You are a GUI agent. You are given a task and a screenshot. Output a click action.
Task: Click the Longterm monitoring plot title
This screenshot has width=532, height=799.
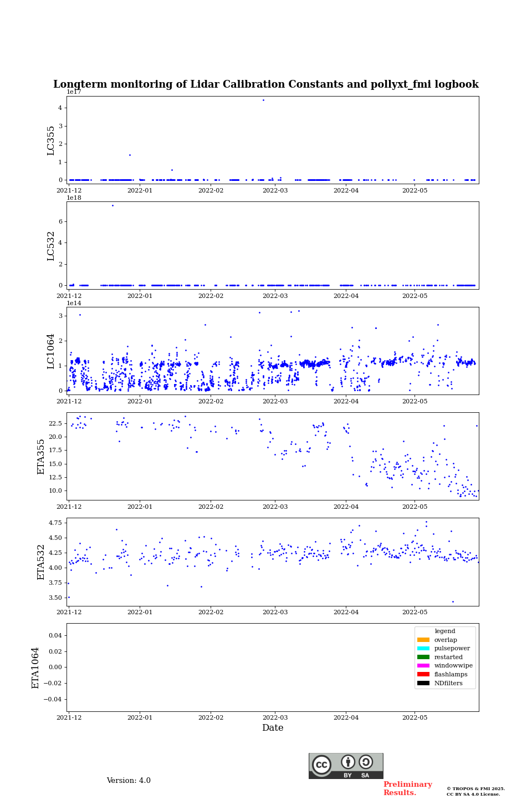click(x=266, y=84)
